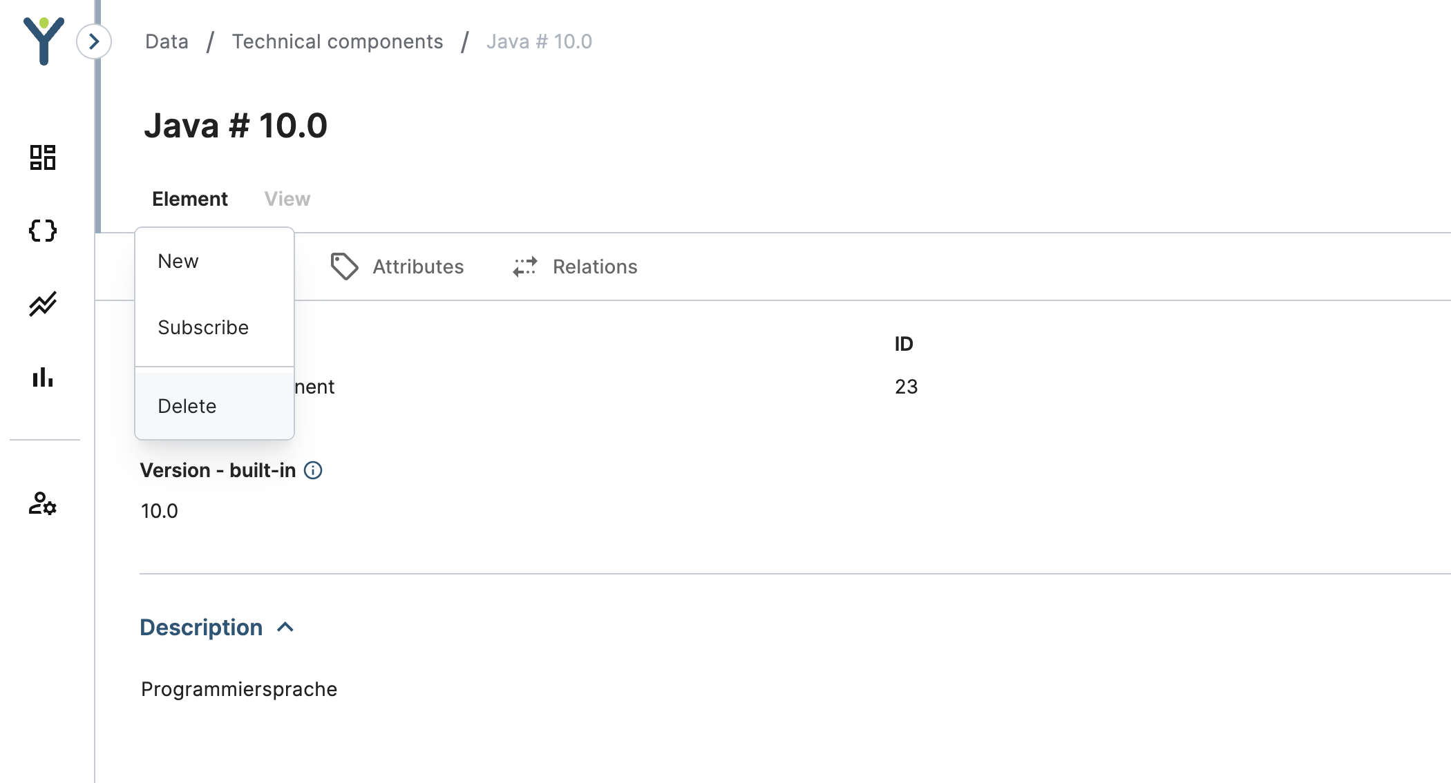
Task: Open the bar chart reports icon
Action: coord(43,377)
